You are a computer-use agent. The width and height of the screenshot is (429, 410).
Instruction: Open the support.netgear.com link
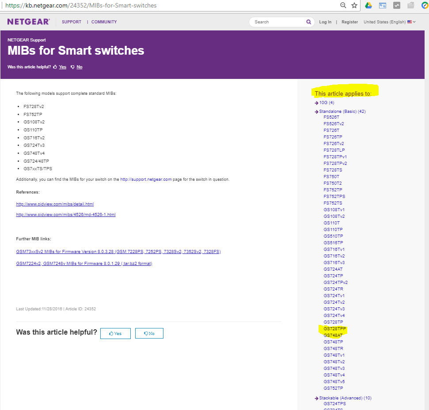146,179
